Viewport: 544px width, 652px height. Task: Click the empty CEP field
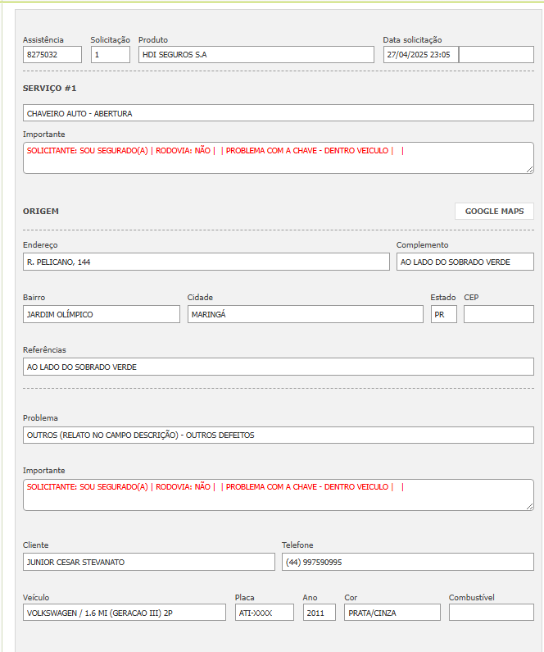point(498,314)
